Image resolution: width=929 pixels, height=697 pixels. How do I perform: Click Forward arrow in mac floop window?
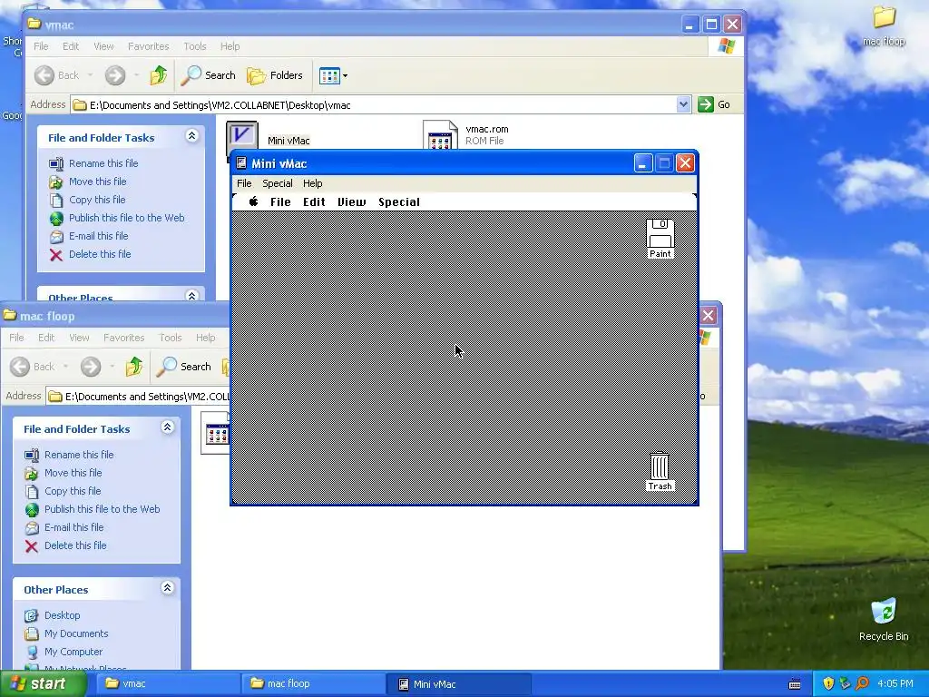[91, 367]
